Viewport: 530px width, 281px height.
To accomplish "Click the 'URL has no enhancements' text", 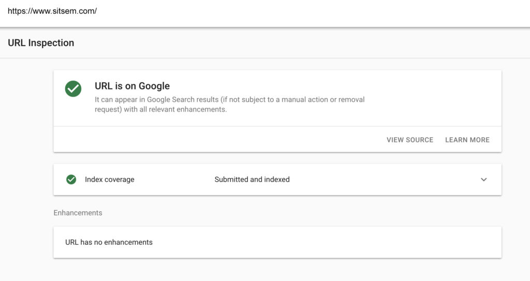I will [109, 242].
